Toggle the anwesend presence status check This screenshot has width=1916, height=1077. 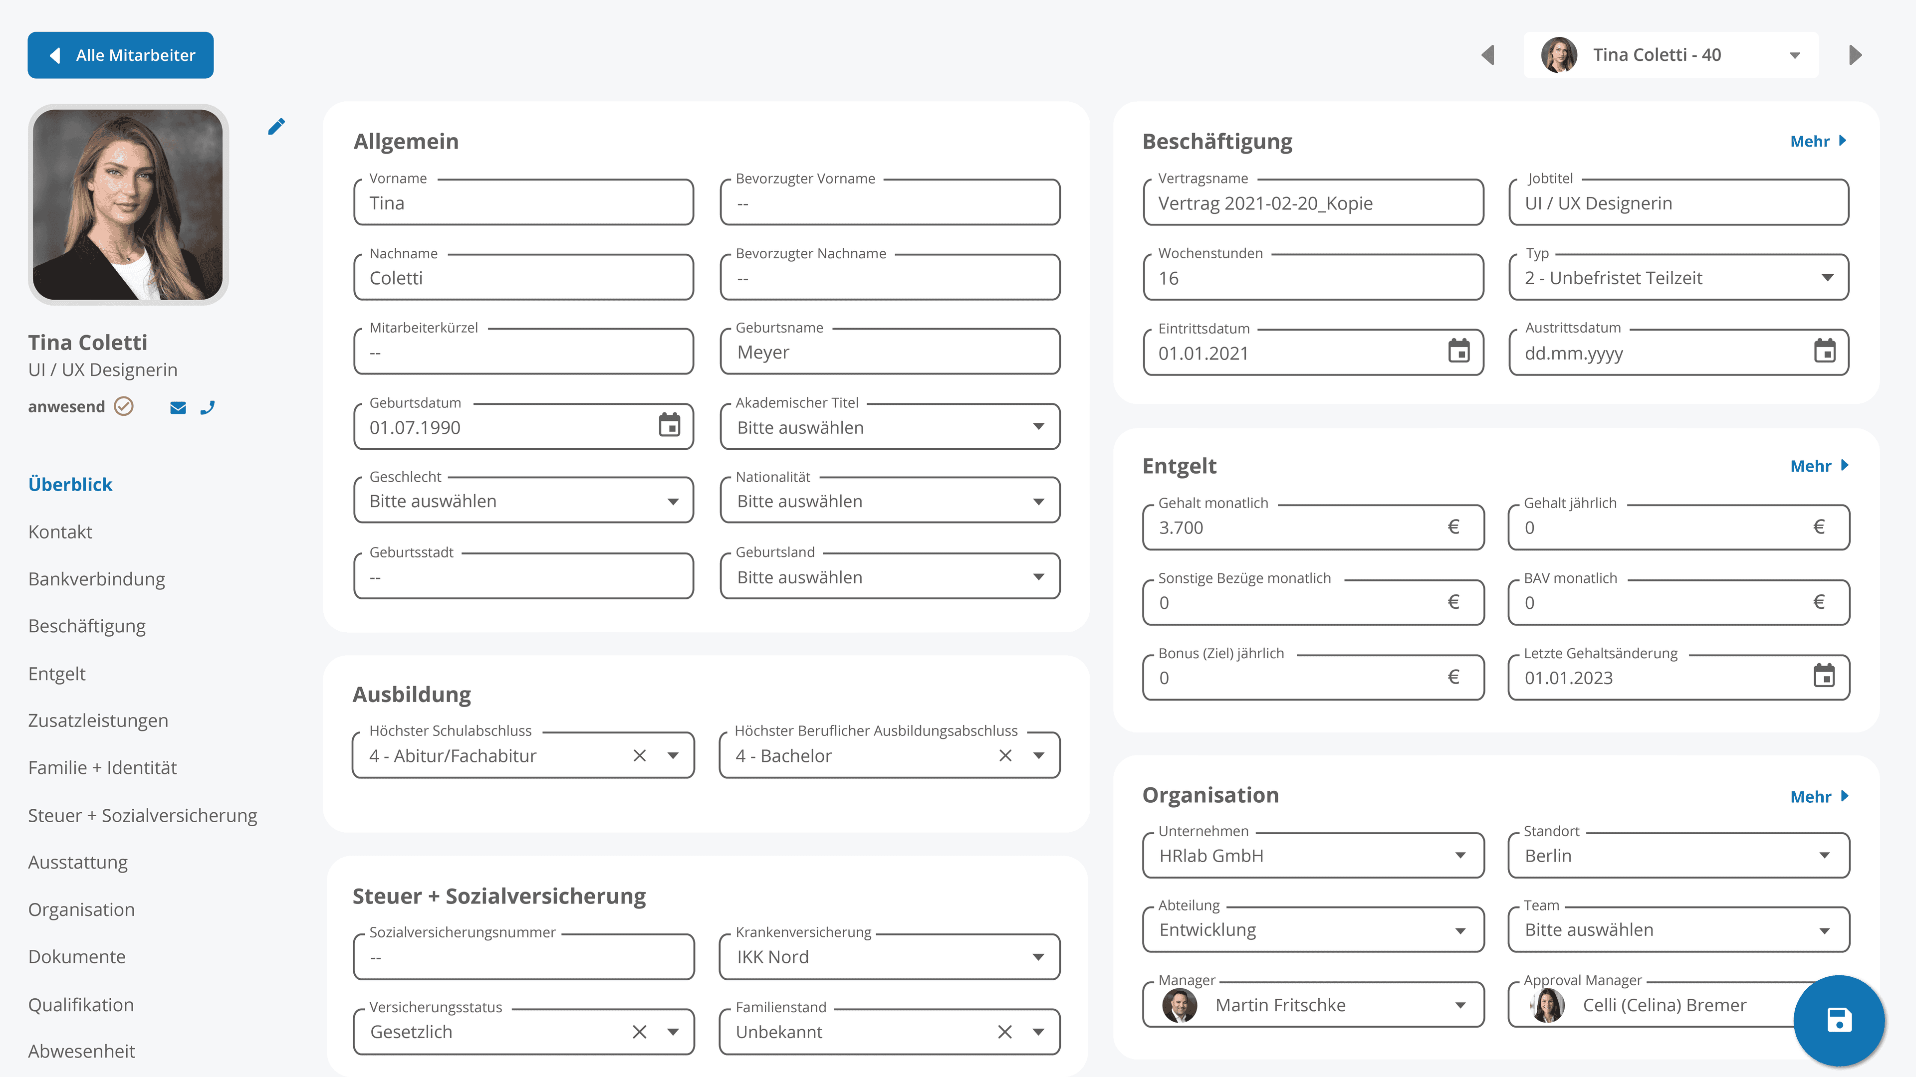(124, 406)
